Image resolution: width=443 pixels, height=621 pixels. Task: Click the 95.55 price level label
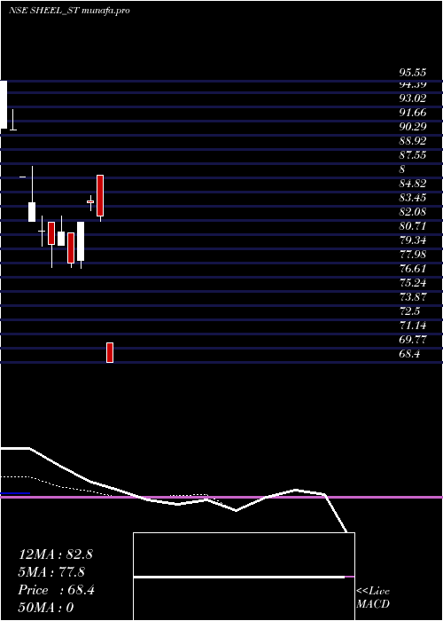pos(413,73)
